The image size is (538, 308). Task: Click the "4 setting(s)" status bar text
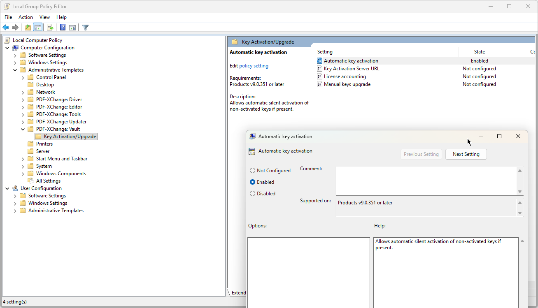pyautogui.click(x=15, y=302)
